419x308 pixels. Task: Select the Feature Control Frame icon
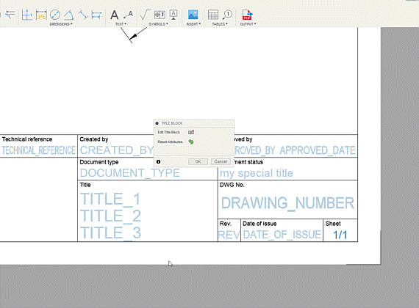(x=160, y=15)
